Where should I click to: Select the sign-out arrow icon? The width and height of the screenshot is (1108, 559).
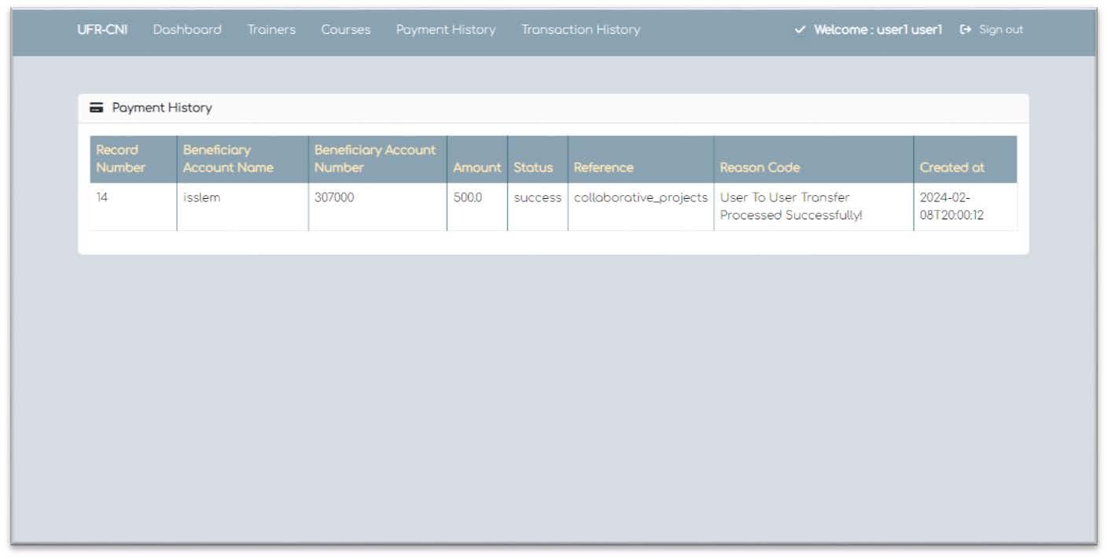964,29
